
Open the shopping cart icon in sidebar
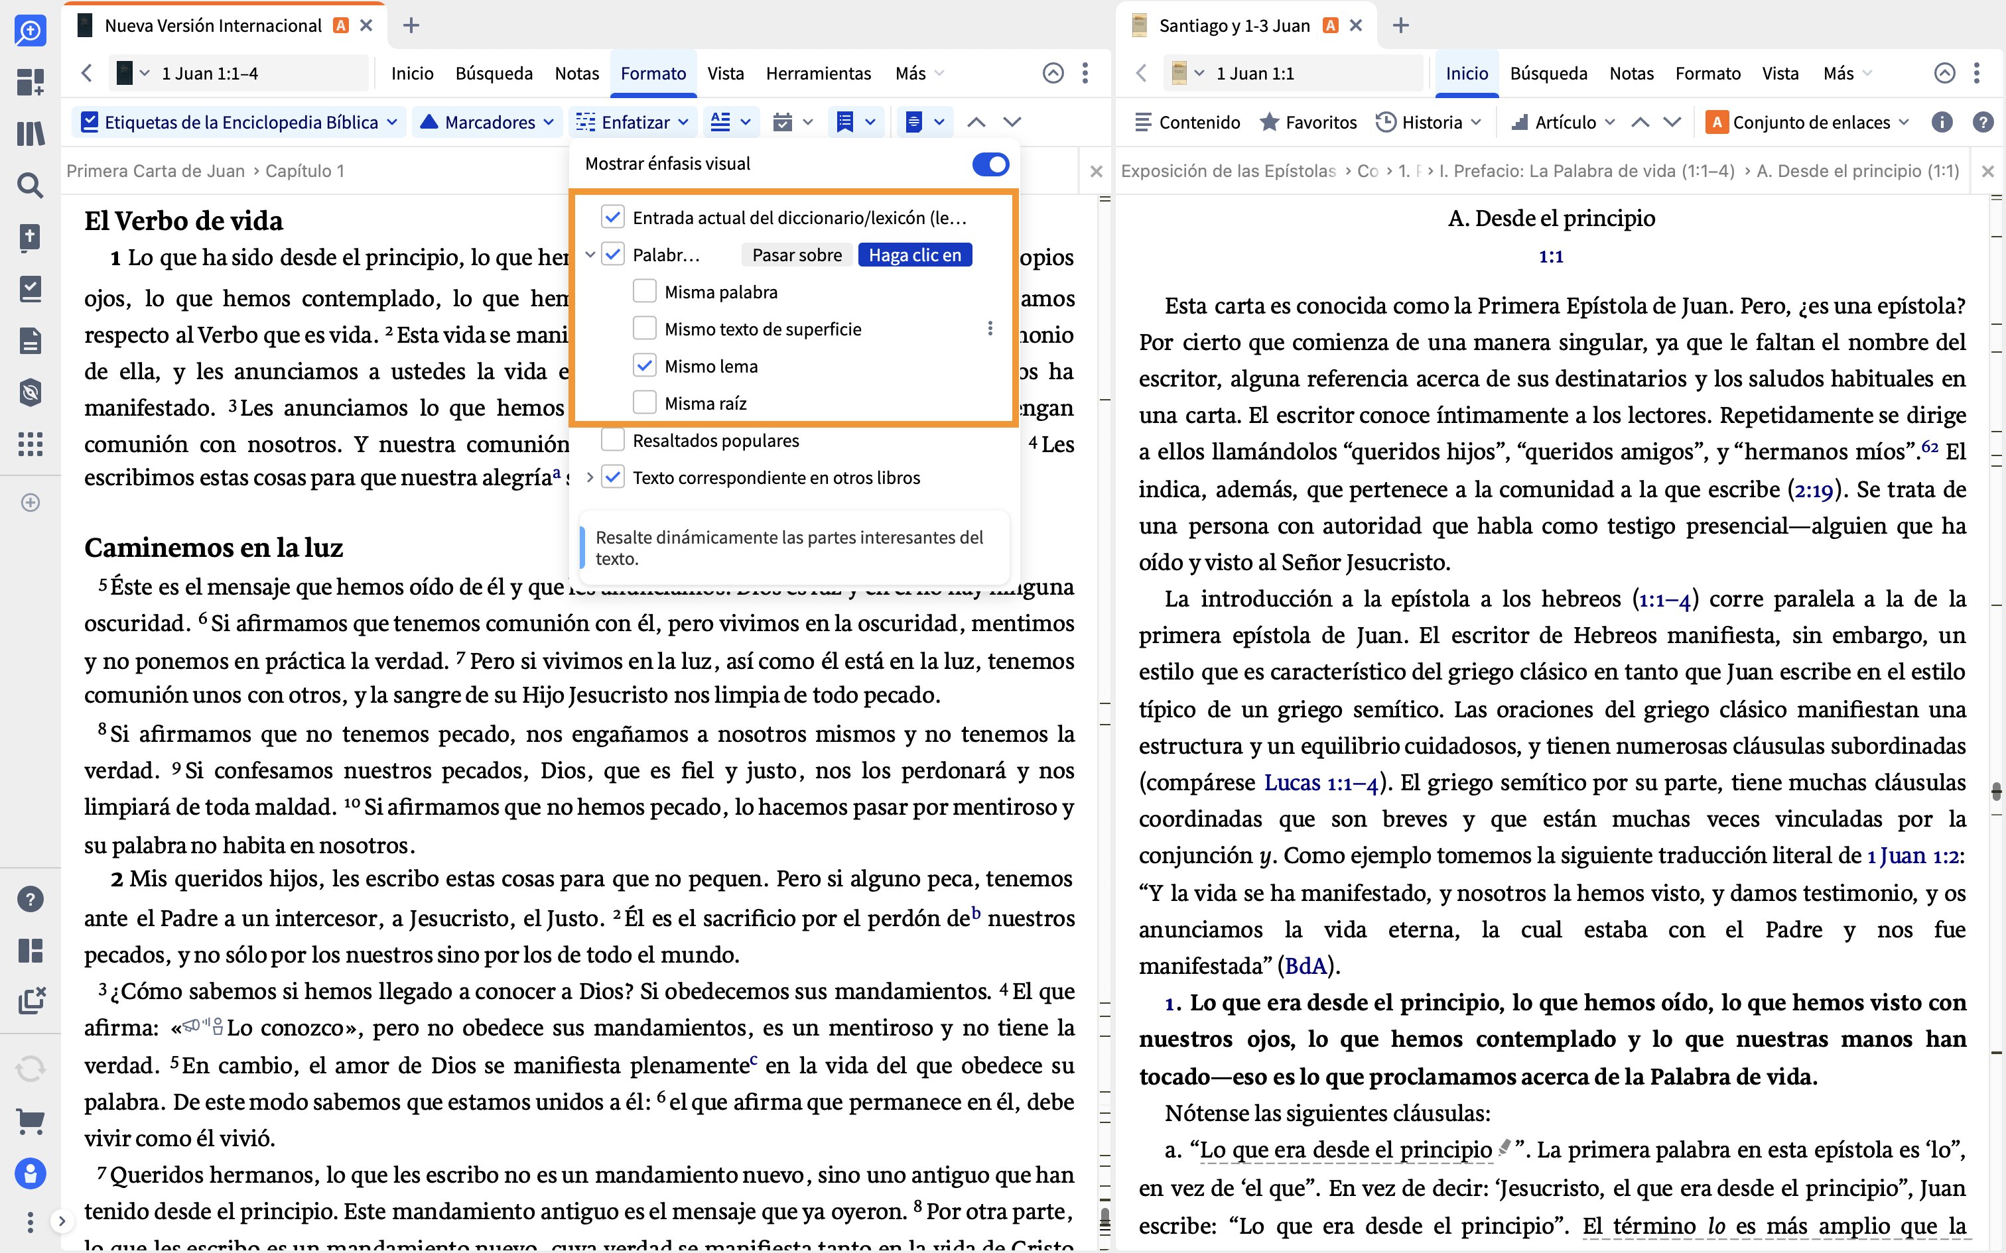pos(31,1121)
